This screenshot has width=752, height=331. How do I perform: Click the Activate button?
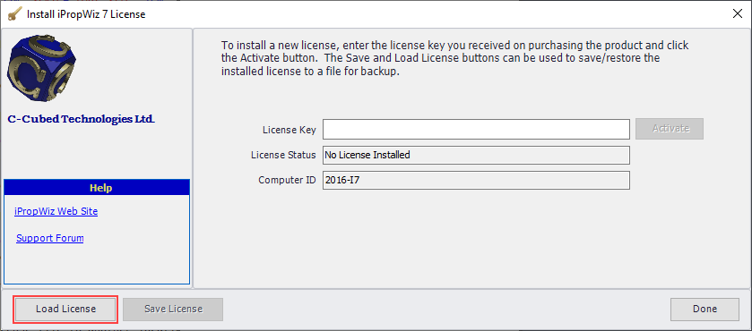(670, 129)
